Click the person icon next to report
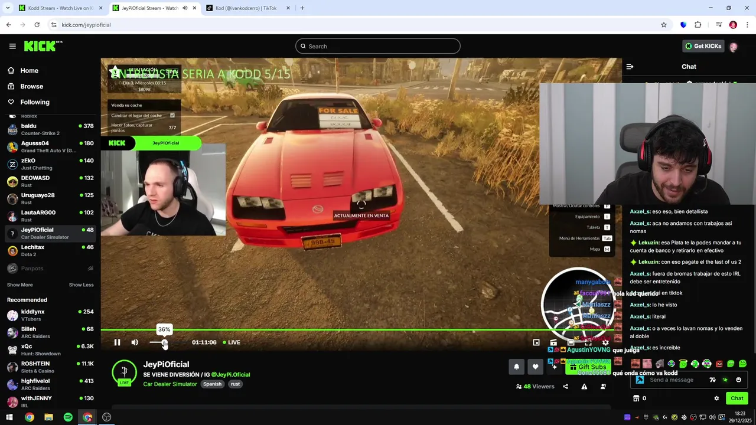This screenshot has height=425, width=756. [603, 387]
